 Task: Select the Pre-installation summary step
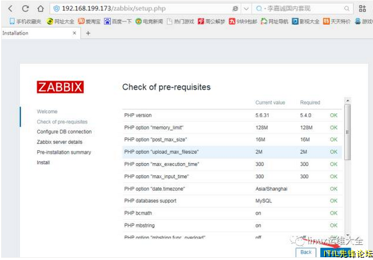pyautogui.click(x=64, y=152)
